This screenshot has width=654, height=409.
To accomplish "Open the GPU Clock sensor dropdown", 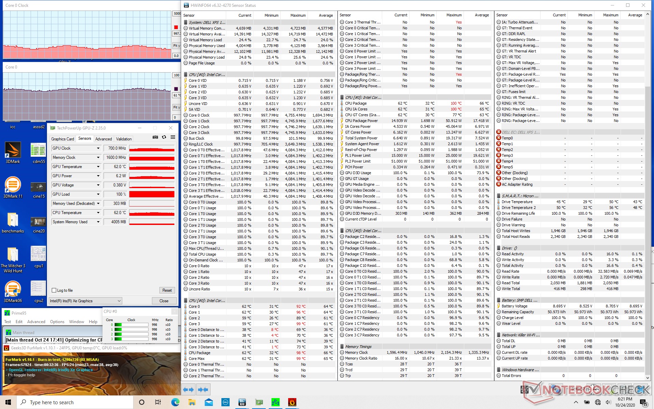I will pyautogui.click(x=98, y=148).
